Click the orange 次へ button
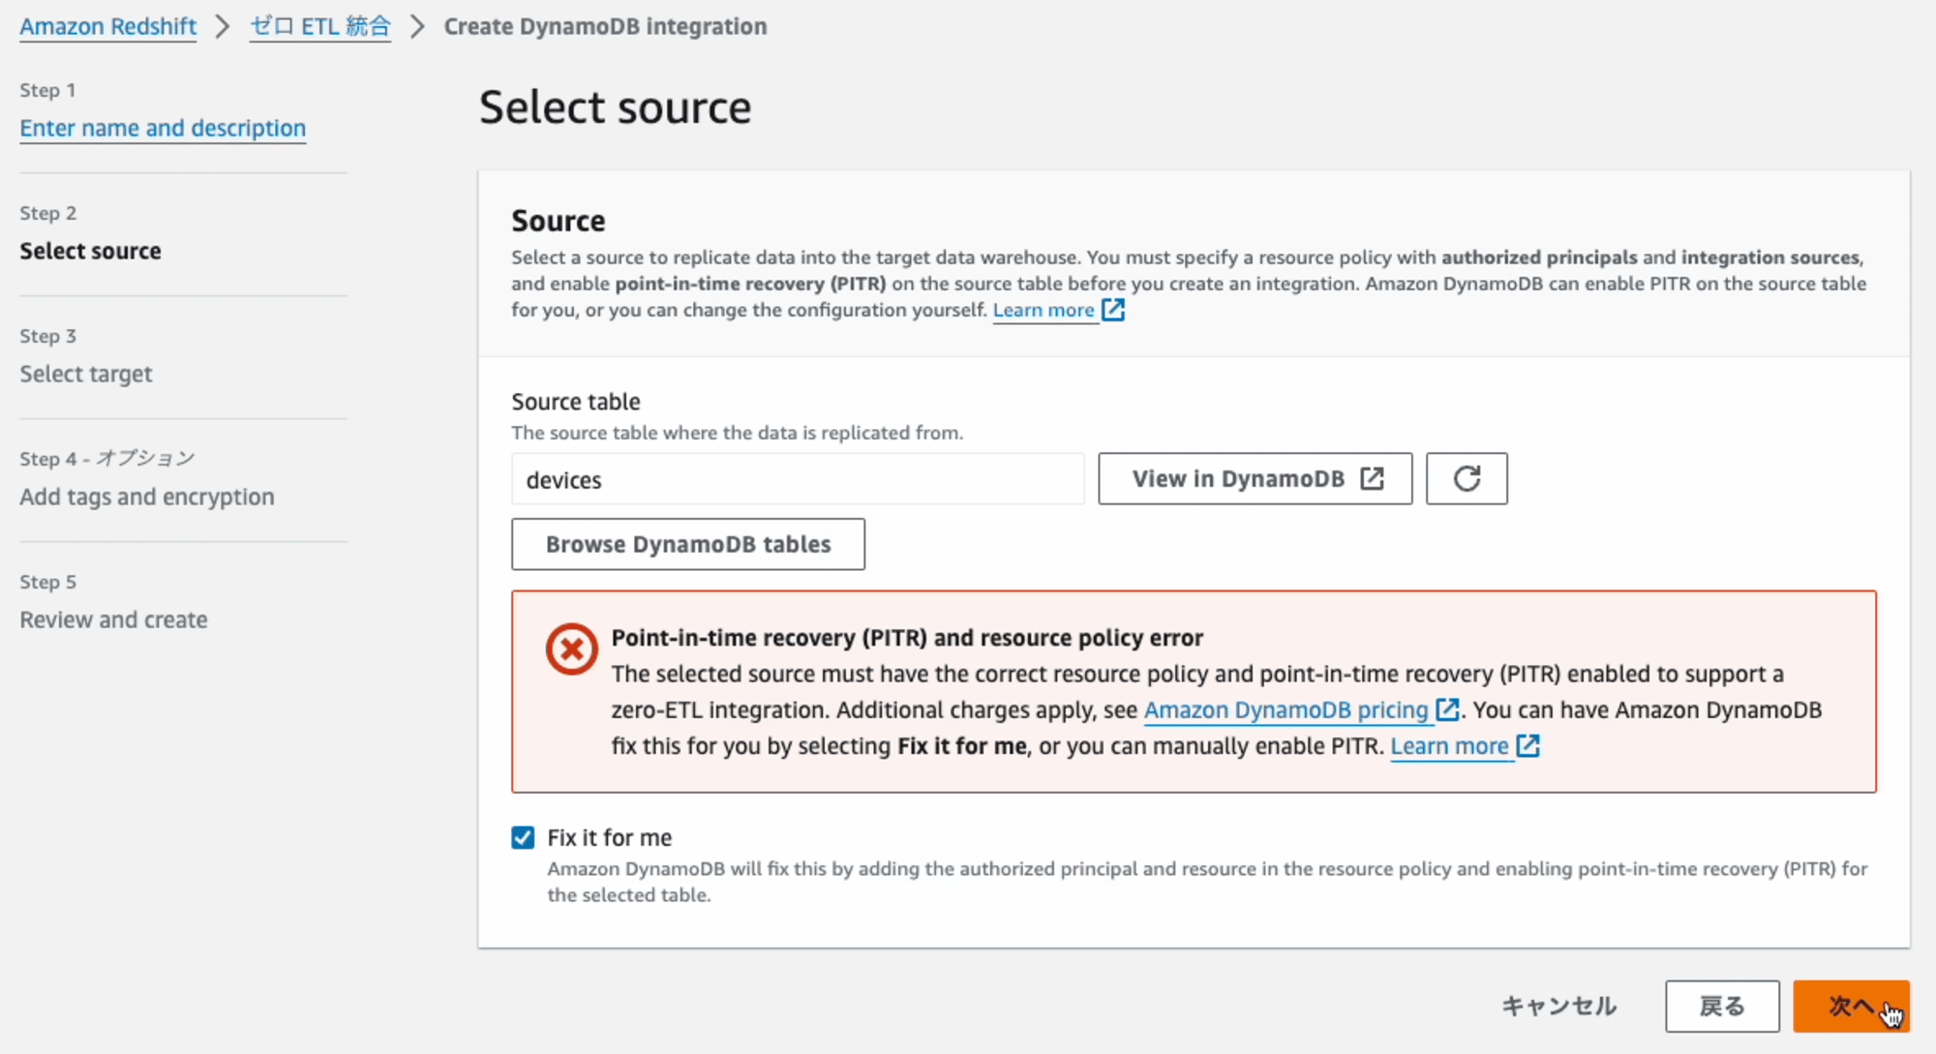Screen dimensions: 1936x1054 pos(1851,1007)
